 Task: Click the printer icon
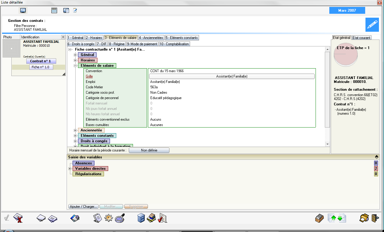(364, 218)
